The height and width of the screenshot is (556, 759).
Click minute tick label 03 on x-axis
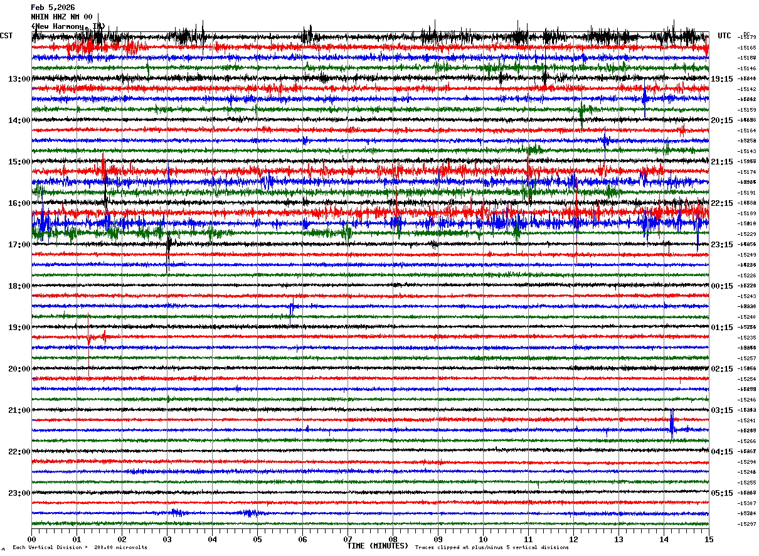click(x=167, y=539)
